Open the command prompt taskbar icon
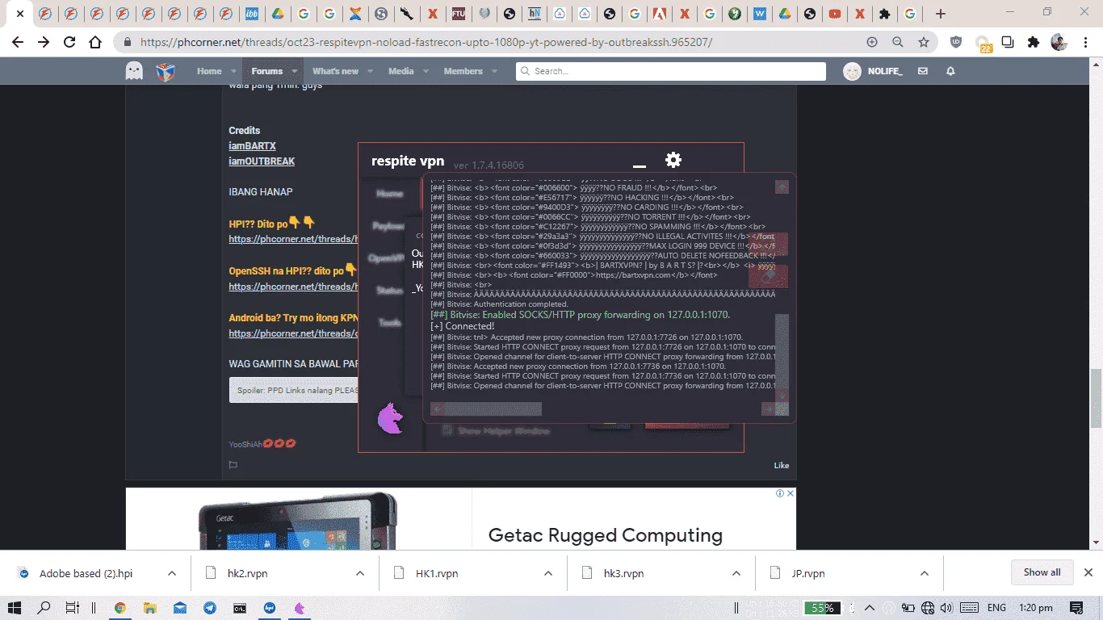Screen dimensions: 1103x620 point(240,608)
